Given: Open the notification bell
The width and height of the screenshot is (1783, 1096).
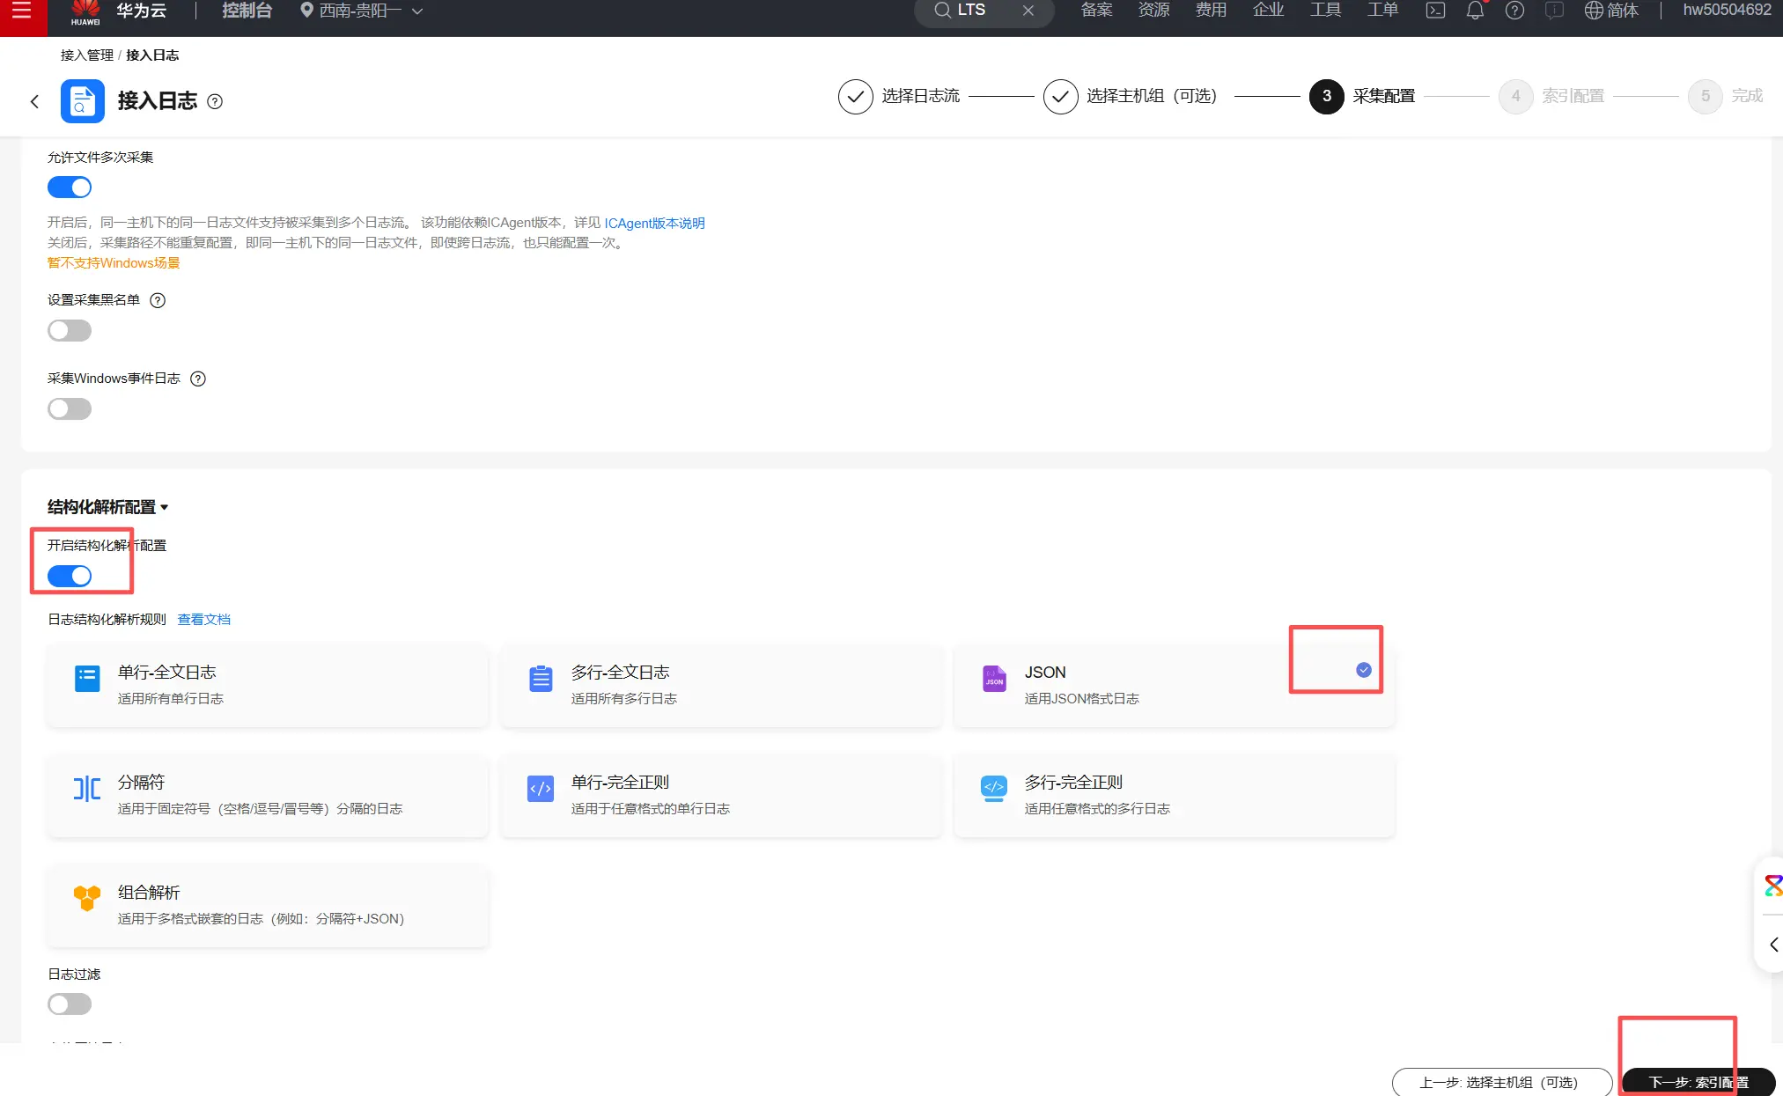Looking at the screenshot, I should pos(1475,11).
